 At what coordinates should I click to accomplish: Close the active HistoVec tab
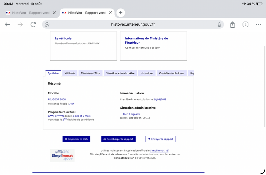tap(110, 13)
